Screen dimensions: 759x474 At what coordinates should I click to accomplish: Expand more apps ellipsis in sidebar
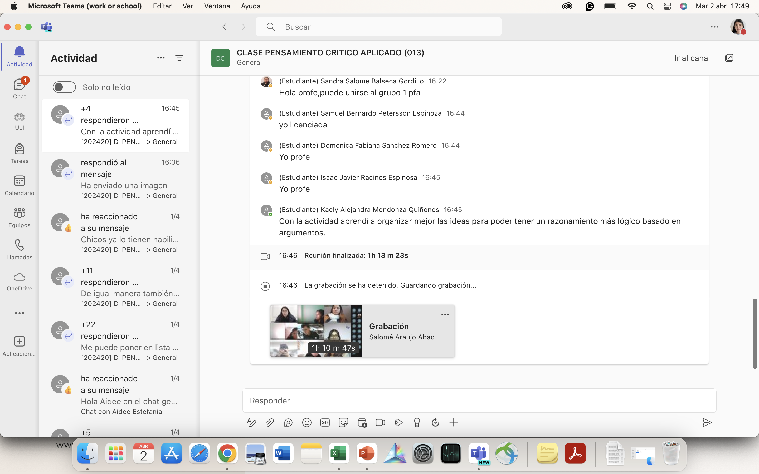pos(20,313)
